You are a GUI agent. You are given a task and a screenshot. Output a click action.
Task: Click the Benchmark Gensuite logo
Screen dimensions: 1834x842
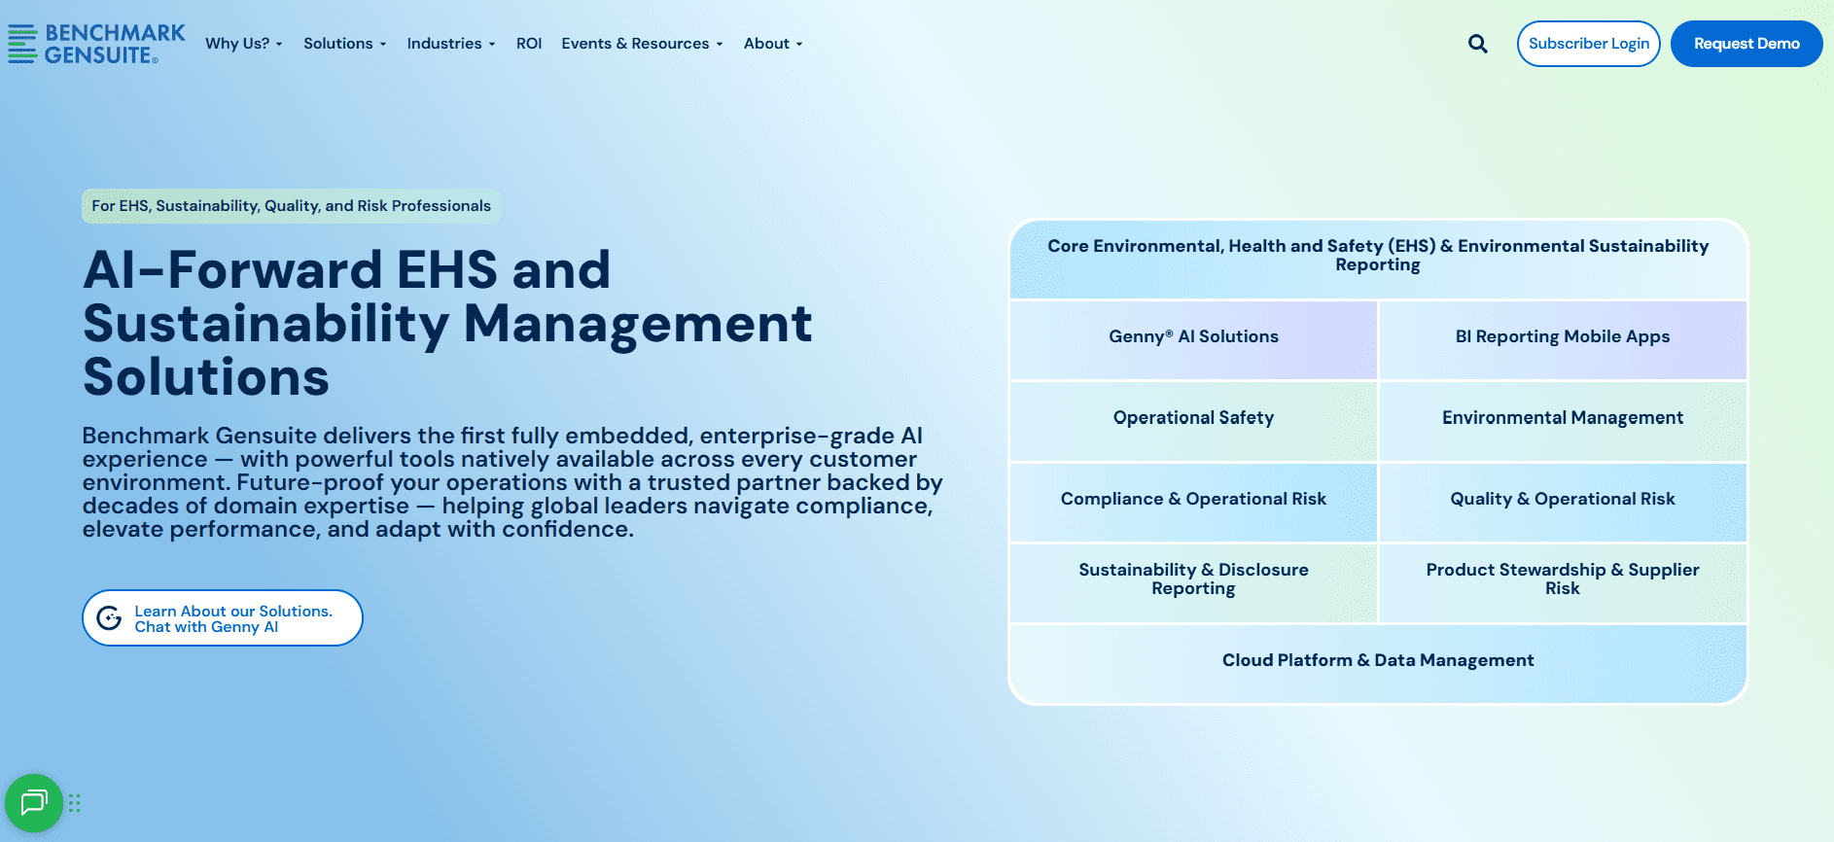(x=96, y=44)
